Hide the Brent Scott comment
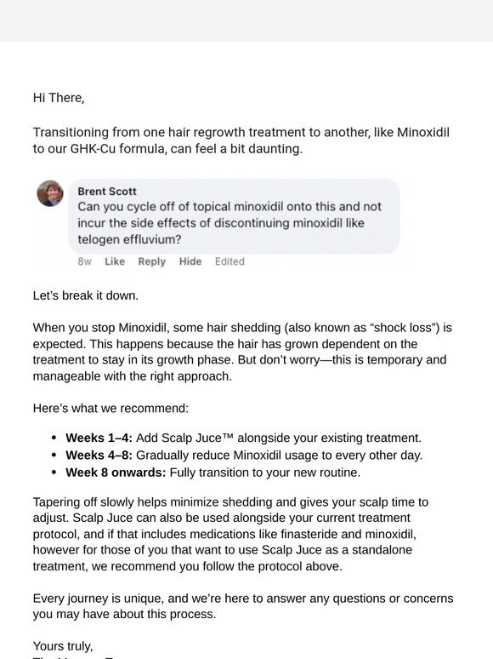Screen dimensions: 493x659 (x=190, y=261)
